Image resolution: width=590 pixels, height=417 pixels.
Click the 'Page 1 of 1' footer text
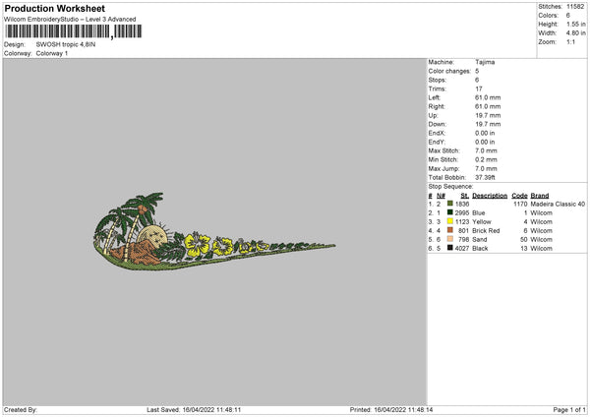pyautogui.click(x=569, y=410)
